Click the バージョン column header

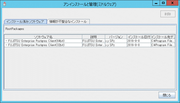pos(116,37)
